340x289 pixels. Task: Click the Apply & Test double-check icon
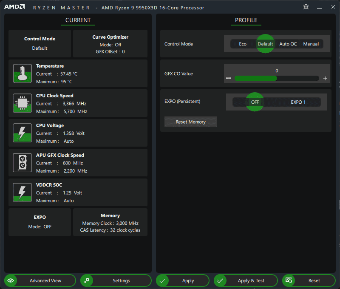(x=220, y=280)
